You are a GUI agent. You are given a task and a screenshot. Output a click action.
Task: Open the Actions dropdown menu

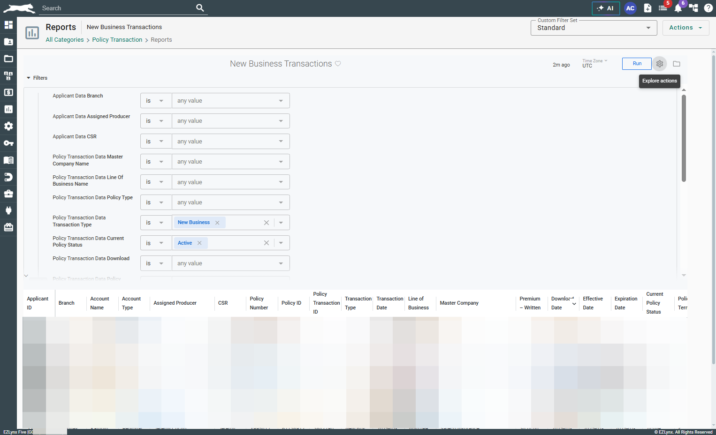tap(686, 28)
